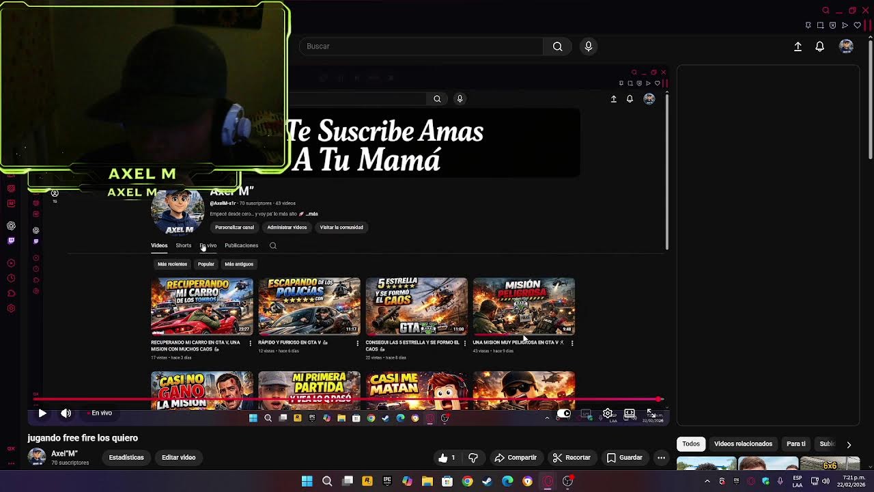This screenshot has height=492, width=874.
Task: Open the Escapando de los policías thumbnail
Action: tap(309, 306)
